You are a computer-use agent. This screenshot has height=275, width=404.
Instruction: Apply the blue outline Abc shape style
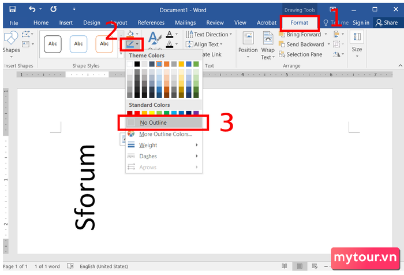pos(78,44)
